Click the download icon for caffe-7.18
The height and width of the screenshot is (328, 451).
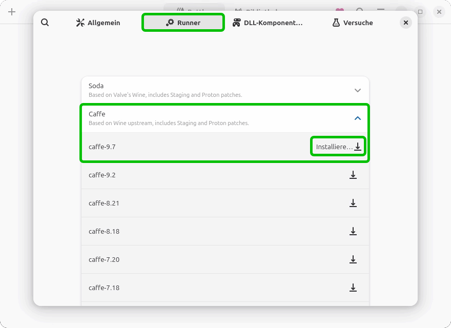click(353, 288)
